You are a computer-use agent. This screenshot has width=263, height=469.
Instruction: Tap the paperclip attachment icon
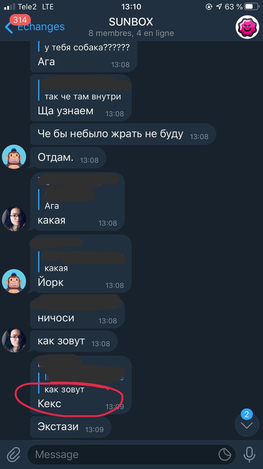13,455
